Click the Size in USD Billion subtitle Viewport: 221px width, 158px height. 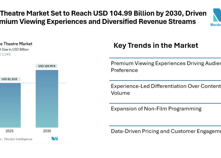point(15,49)
